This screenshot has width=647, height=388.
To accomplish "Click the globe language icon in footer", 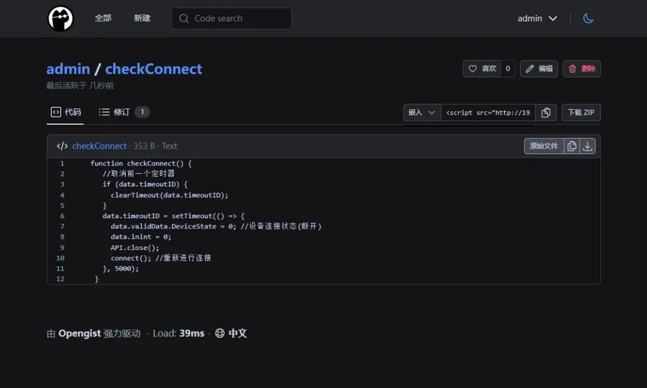I will [x=220, y=333].
